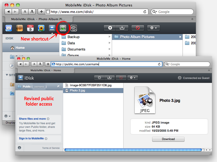Go back in the back Safari window

[x=8, y=12]
